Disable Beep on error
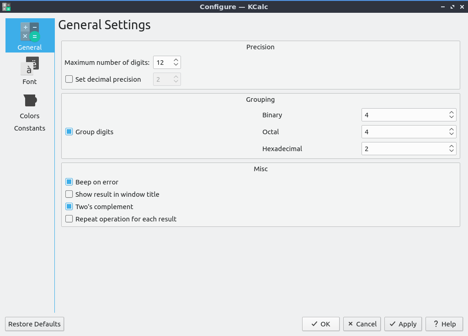This screenshot has height=336, width=468. (x=69, y=182)
